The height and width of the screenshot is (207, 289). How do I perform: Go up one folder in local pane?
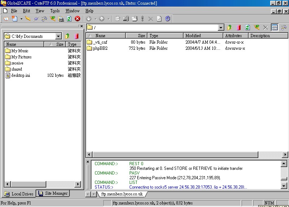point(67,36)
